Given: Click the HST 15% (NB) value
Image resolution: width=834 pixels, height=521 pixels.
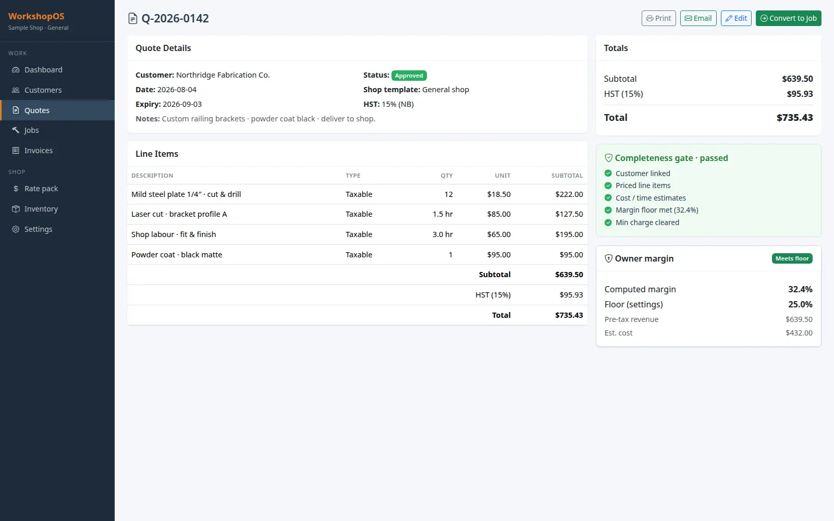Looking at the screenshot, I should coord(398,104).
